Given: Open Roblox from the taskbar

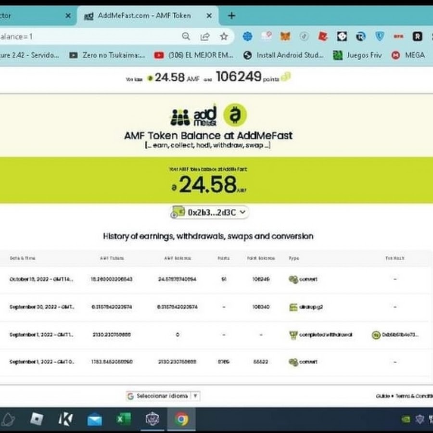Looking at the screenshot, I should point(37,419).
